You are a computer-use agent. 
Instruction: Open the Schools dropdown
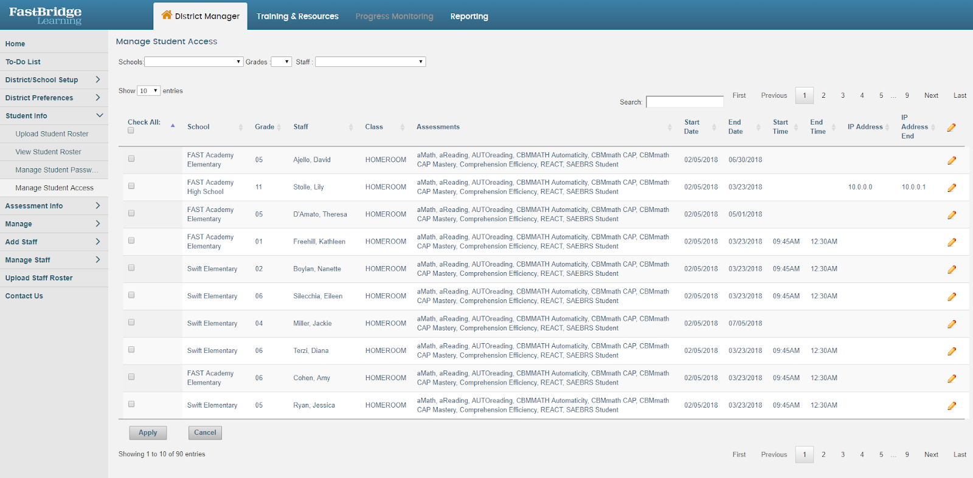pyautogui.click(x=194, y=62)
